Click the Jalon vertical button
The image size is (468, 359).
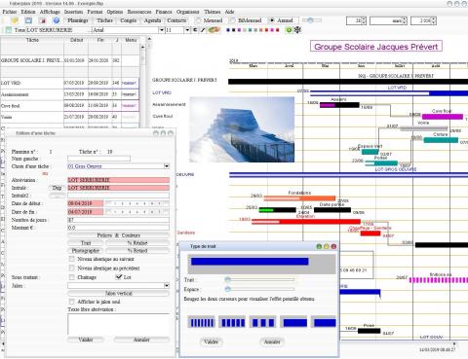coord(118,293)
